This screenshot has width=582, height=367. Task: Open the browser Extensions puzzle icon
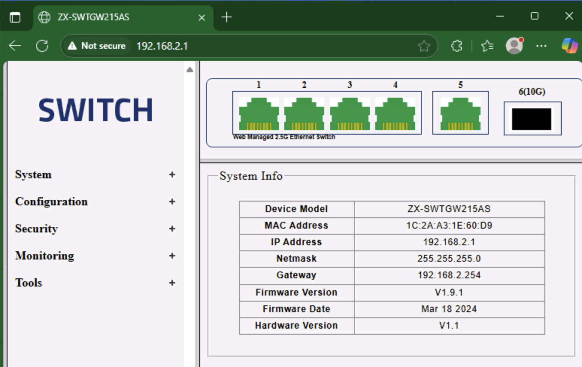(456, 46)
